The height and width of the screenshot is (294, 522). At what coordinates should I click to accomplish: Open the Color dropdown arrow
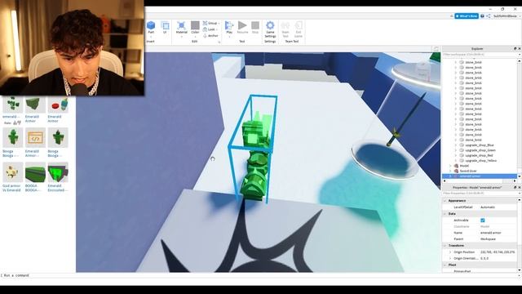[x=195, y=37]
